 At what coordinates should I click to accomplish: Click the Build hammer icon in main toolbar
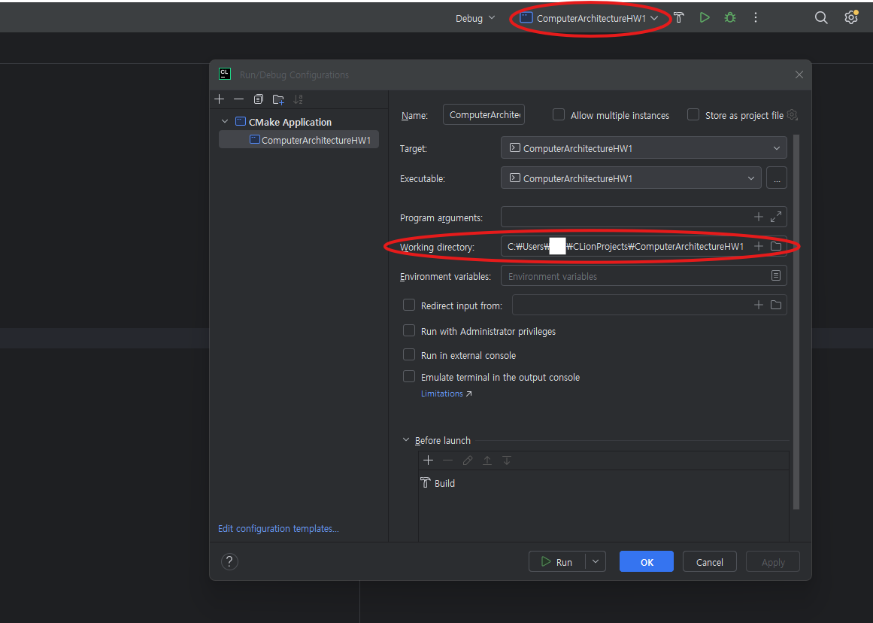coord(679,18)
